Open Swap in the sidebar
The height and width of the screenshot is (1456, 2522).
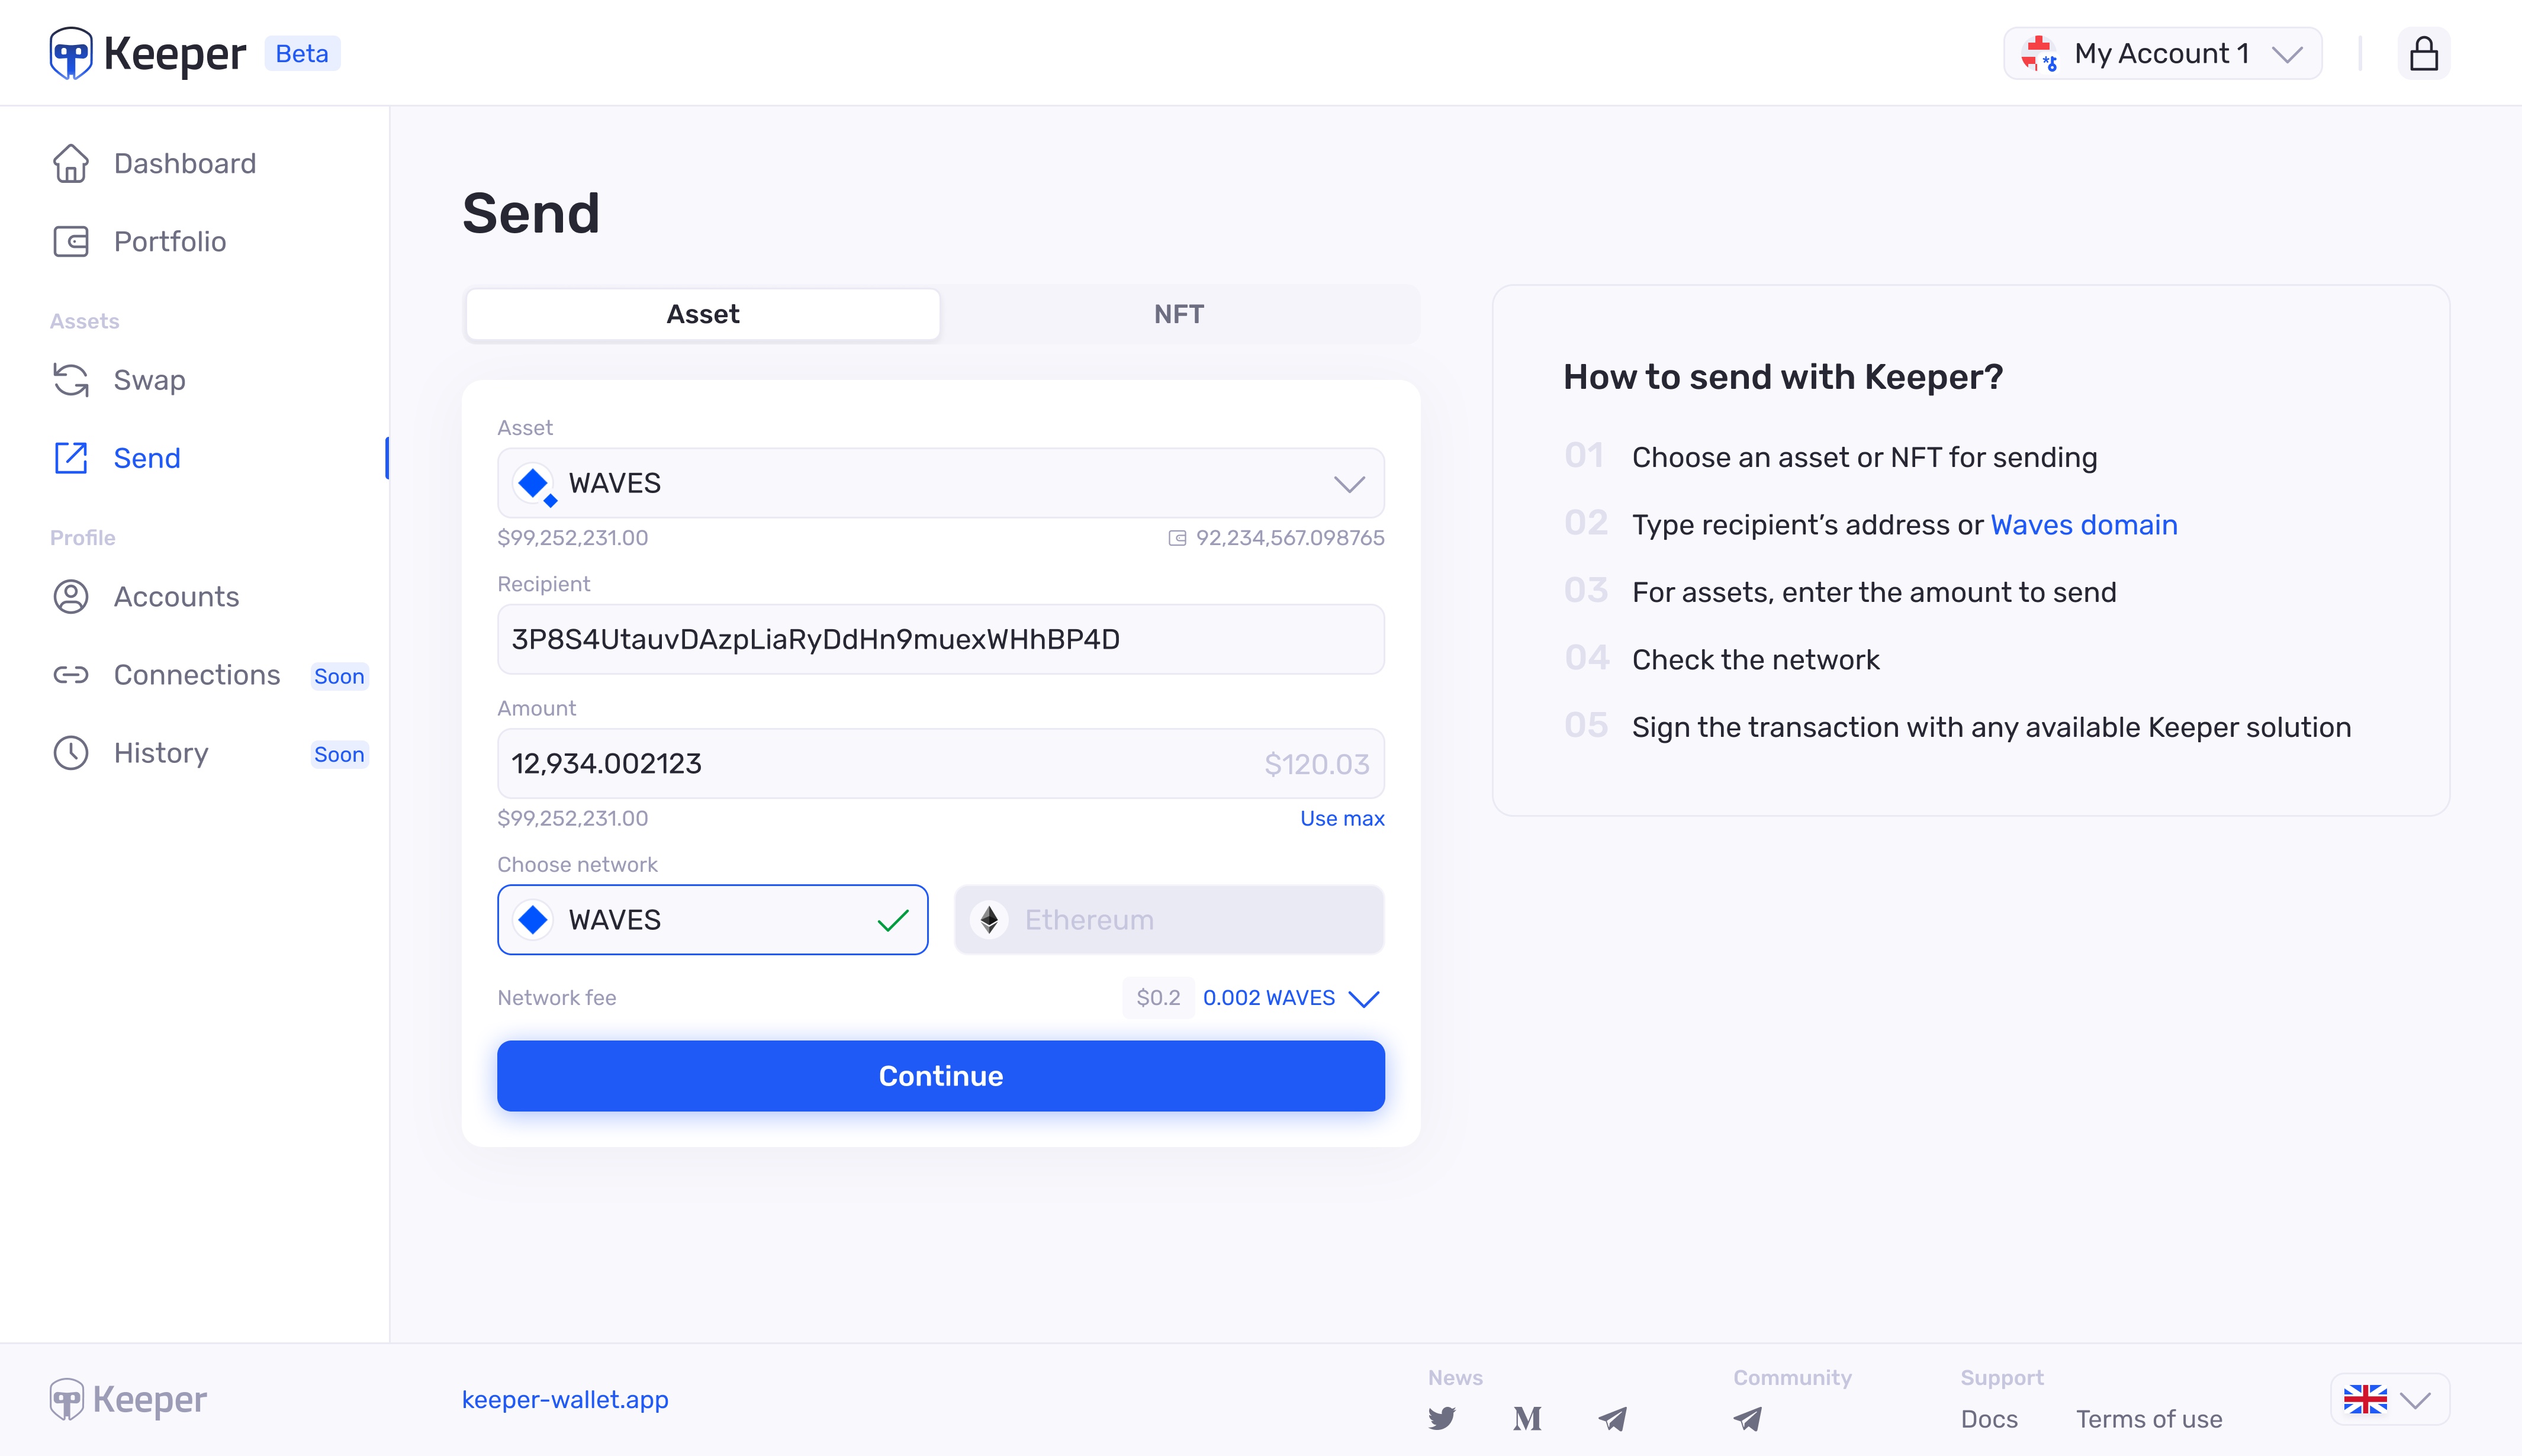click(150, 380)
